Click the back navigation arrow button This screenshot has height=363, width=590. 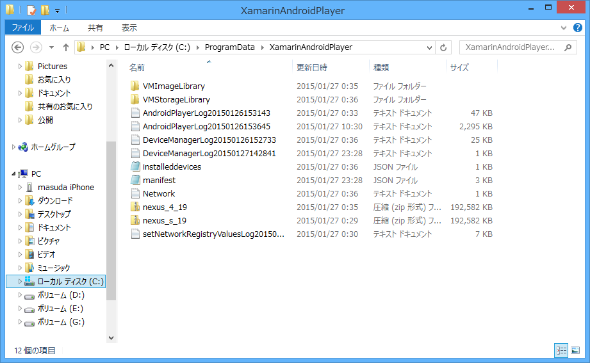(x=18, y=47)
